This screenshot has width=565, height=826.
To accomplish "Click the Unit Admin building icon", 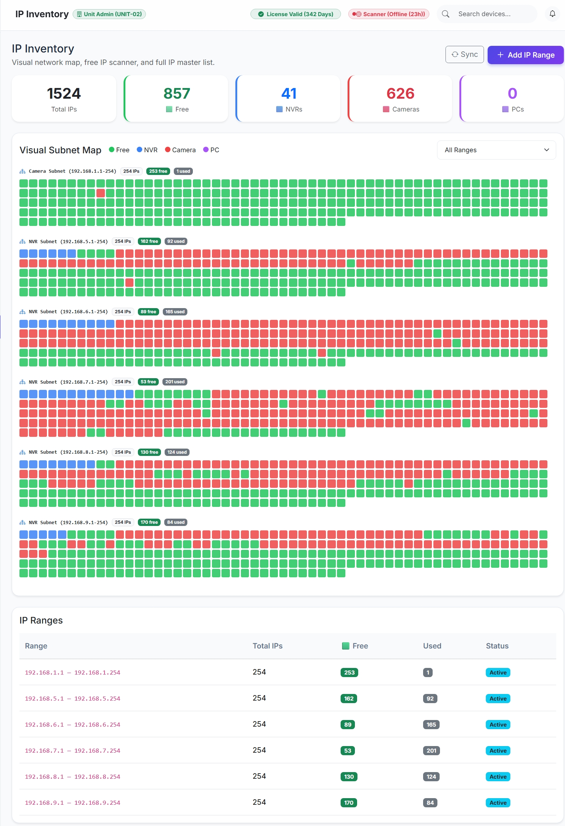I will pos(79,14).
